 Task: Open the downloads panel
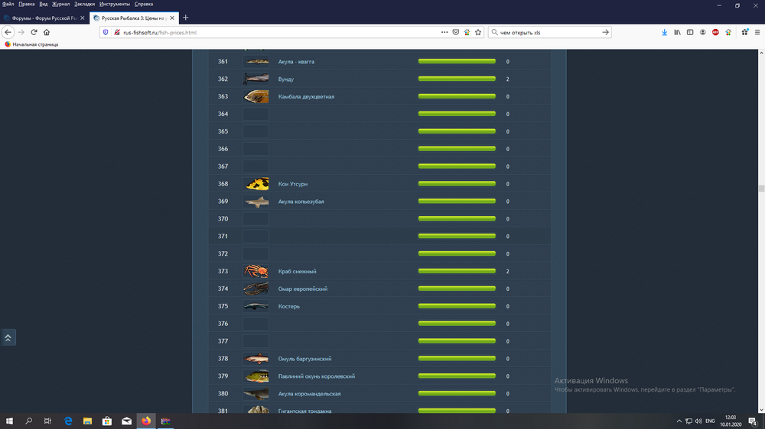pos(665,32)
